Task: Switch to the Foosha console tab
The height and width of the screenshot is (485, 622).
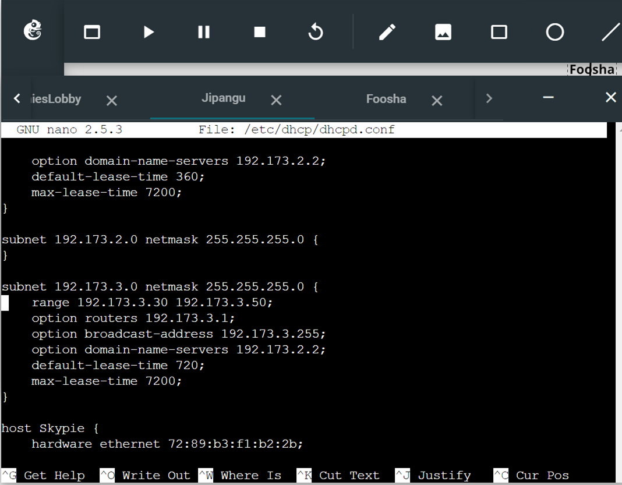Action: tap(386, 99)
